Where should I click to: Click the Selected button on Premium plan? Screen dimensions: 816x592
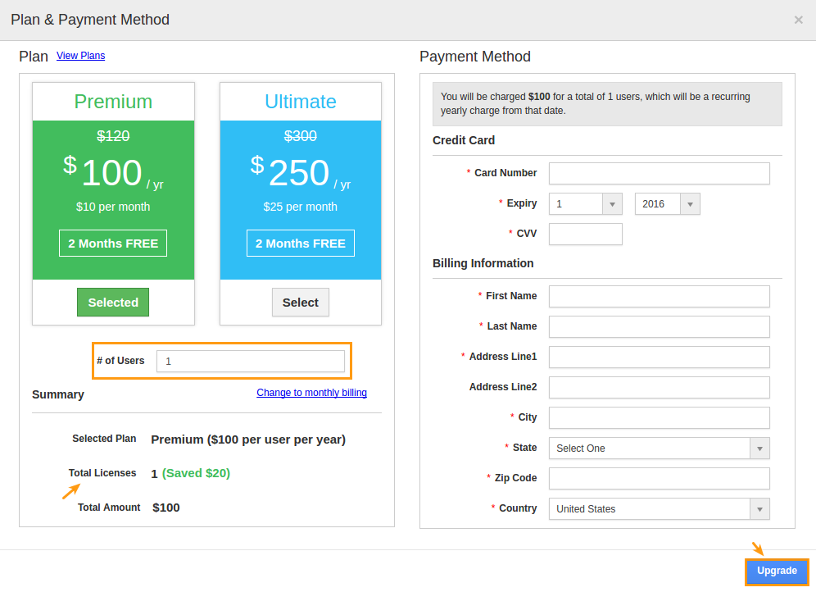(113, 303)
